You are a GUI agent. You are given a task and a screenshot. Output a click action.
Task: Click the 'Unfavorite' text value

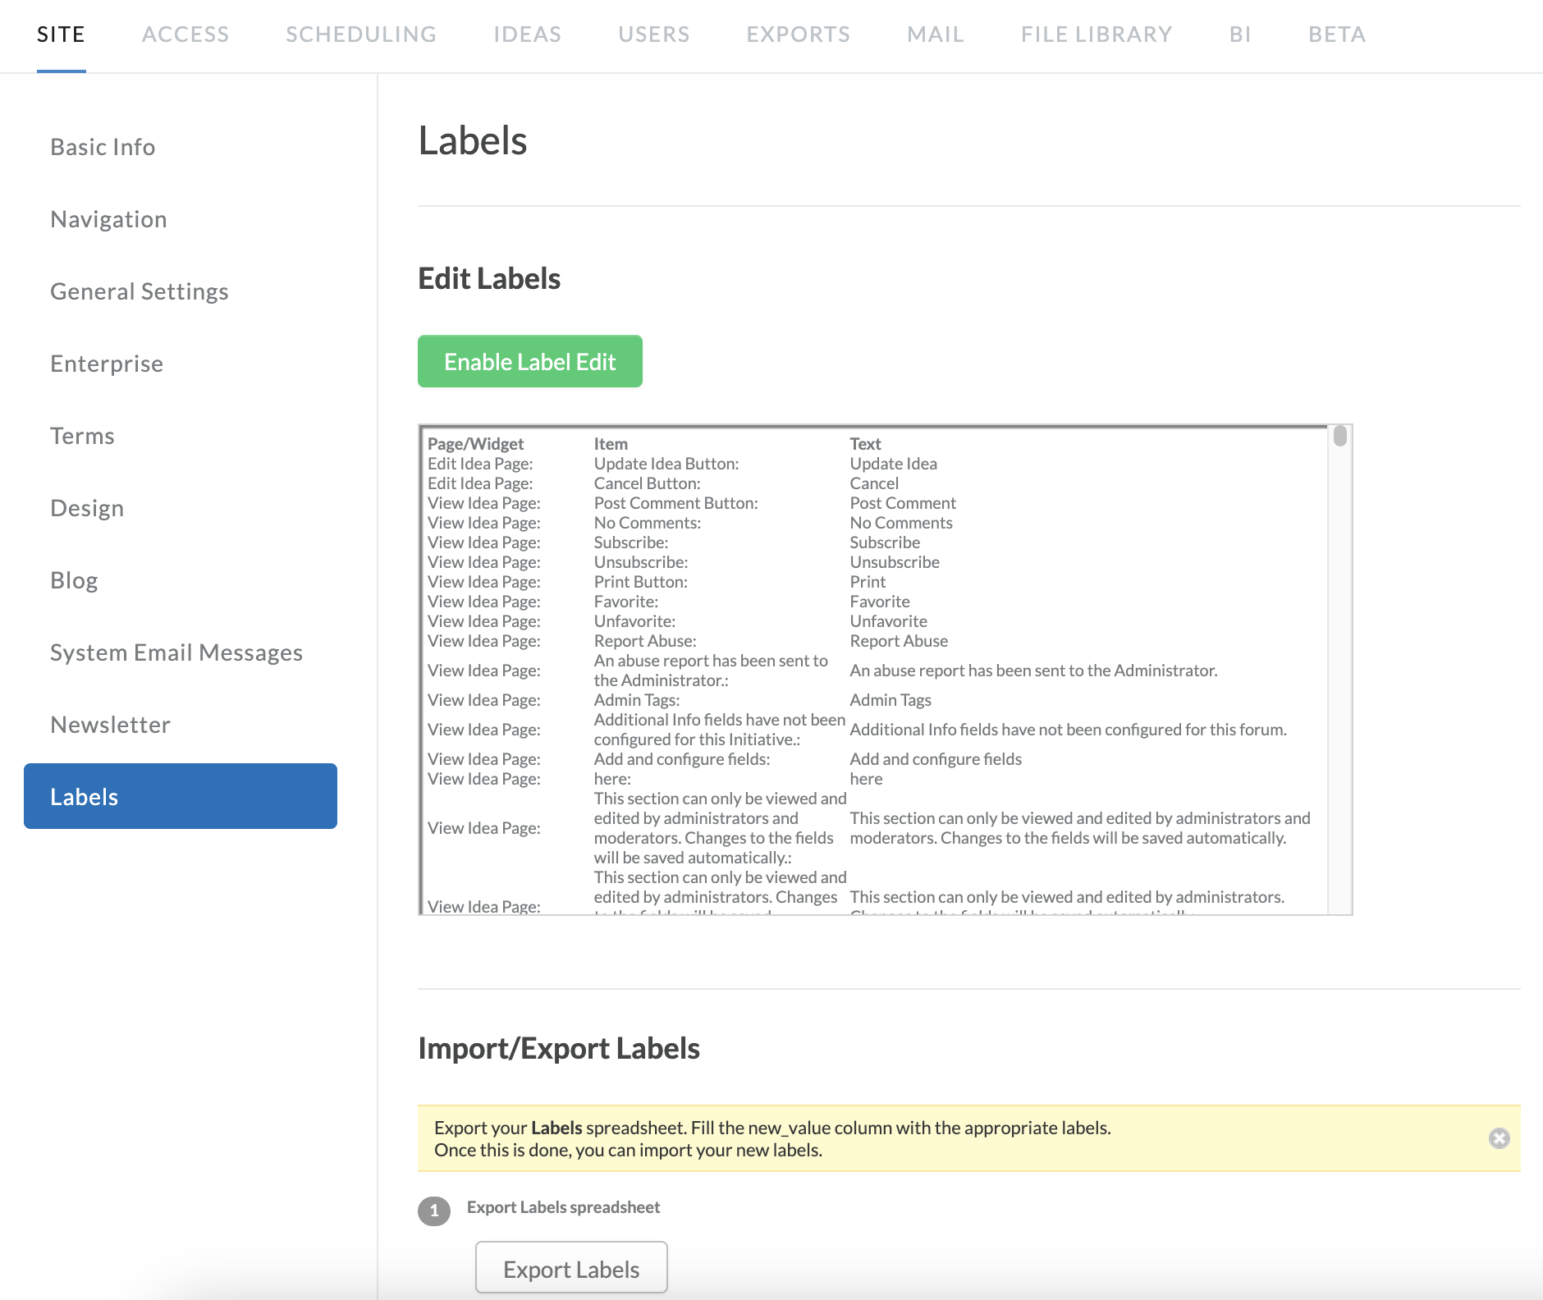point(888,621)
